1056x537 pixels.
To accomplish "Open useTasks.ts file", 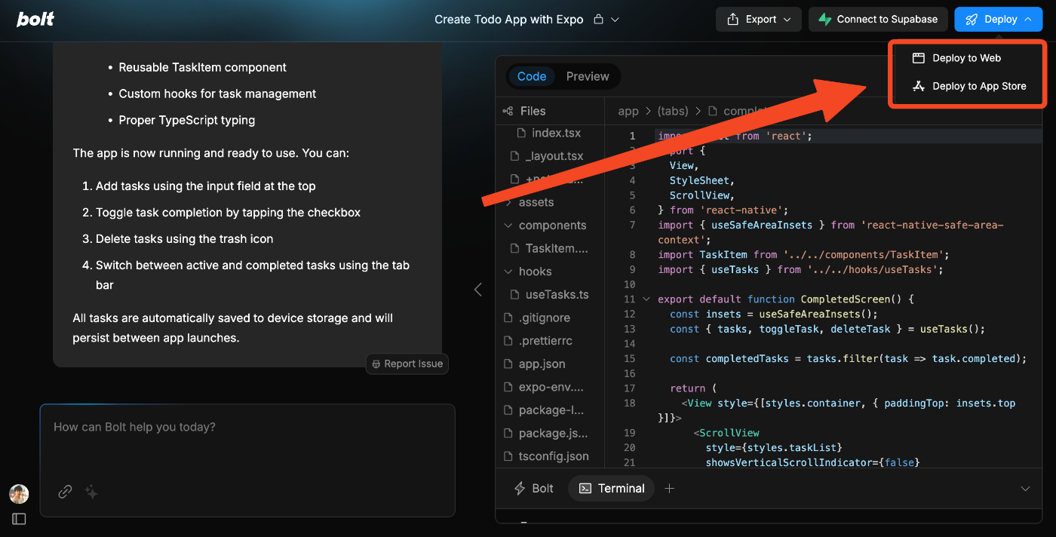I will (x=549, y=294).
